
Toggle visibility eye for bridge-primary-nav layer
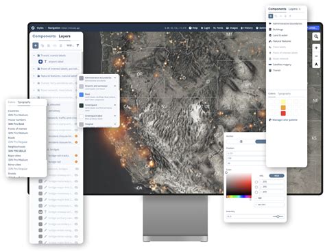point(77,218)
